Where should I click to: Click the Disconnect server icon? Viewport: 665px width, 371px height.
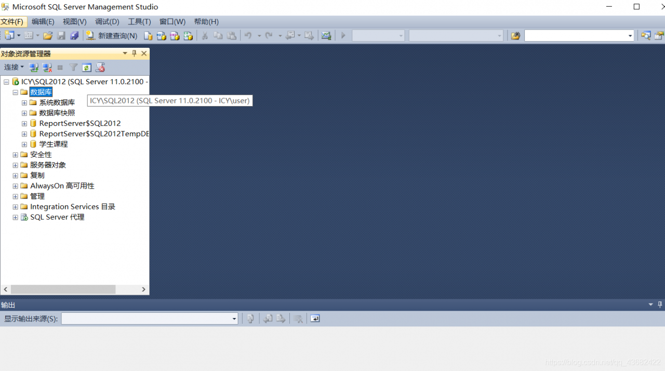pos(47,68)
